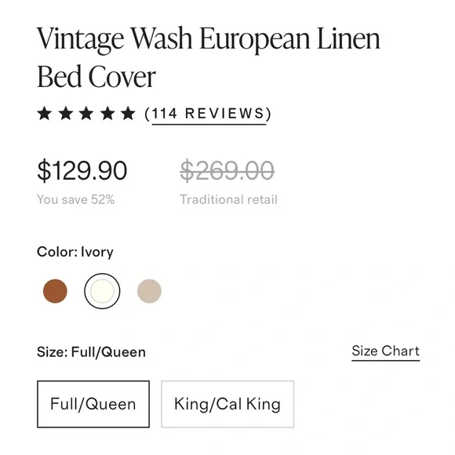The width and height of the screenshot is (455, 455).
Task: Click the $129.90 sale price
Action: 82,171
